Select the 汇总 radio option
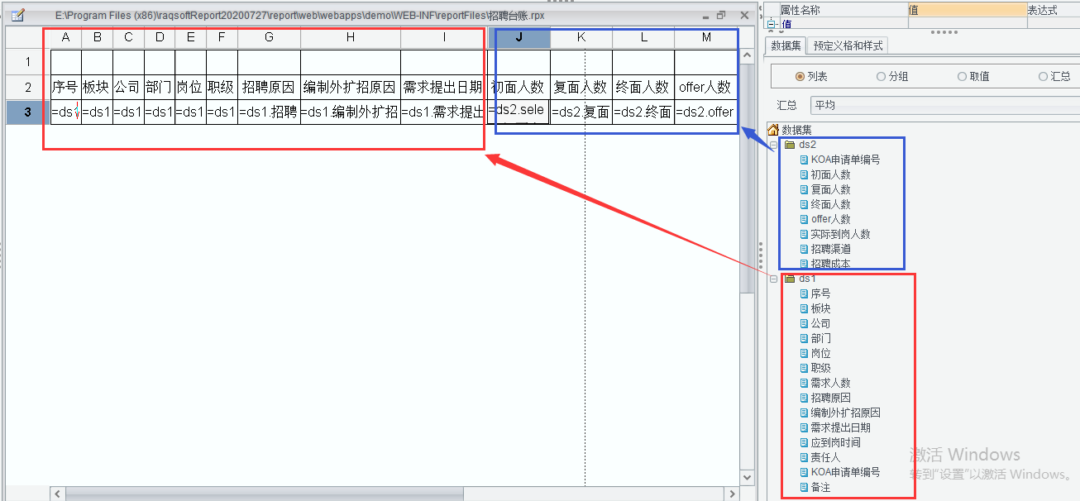 pos(1043,76)
